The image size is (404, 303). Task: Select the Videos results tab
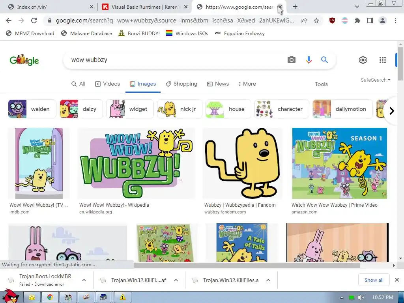click(x=107, y=84)
